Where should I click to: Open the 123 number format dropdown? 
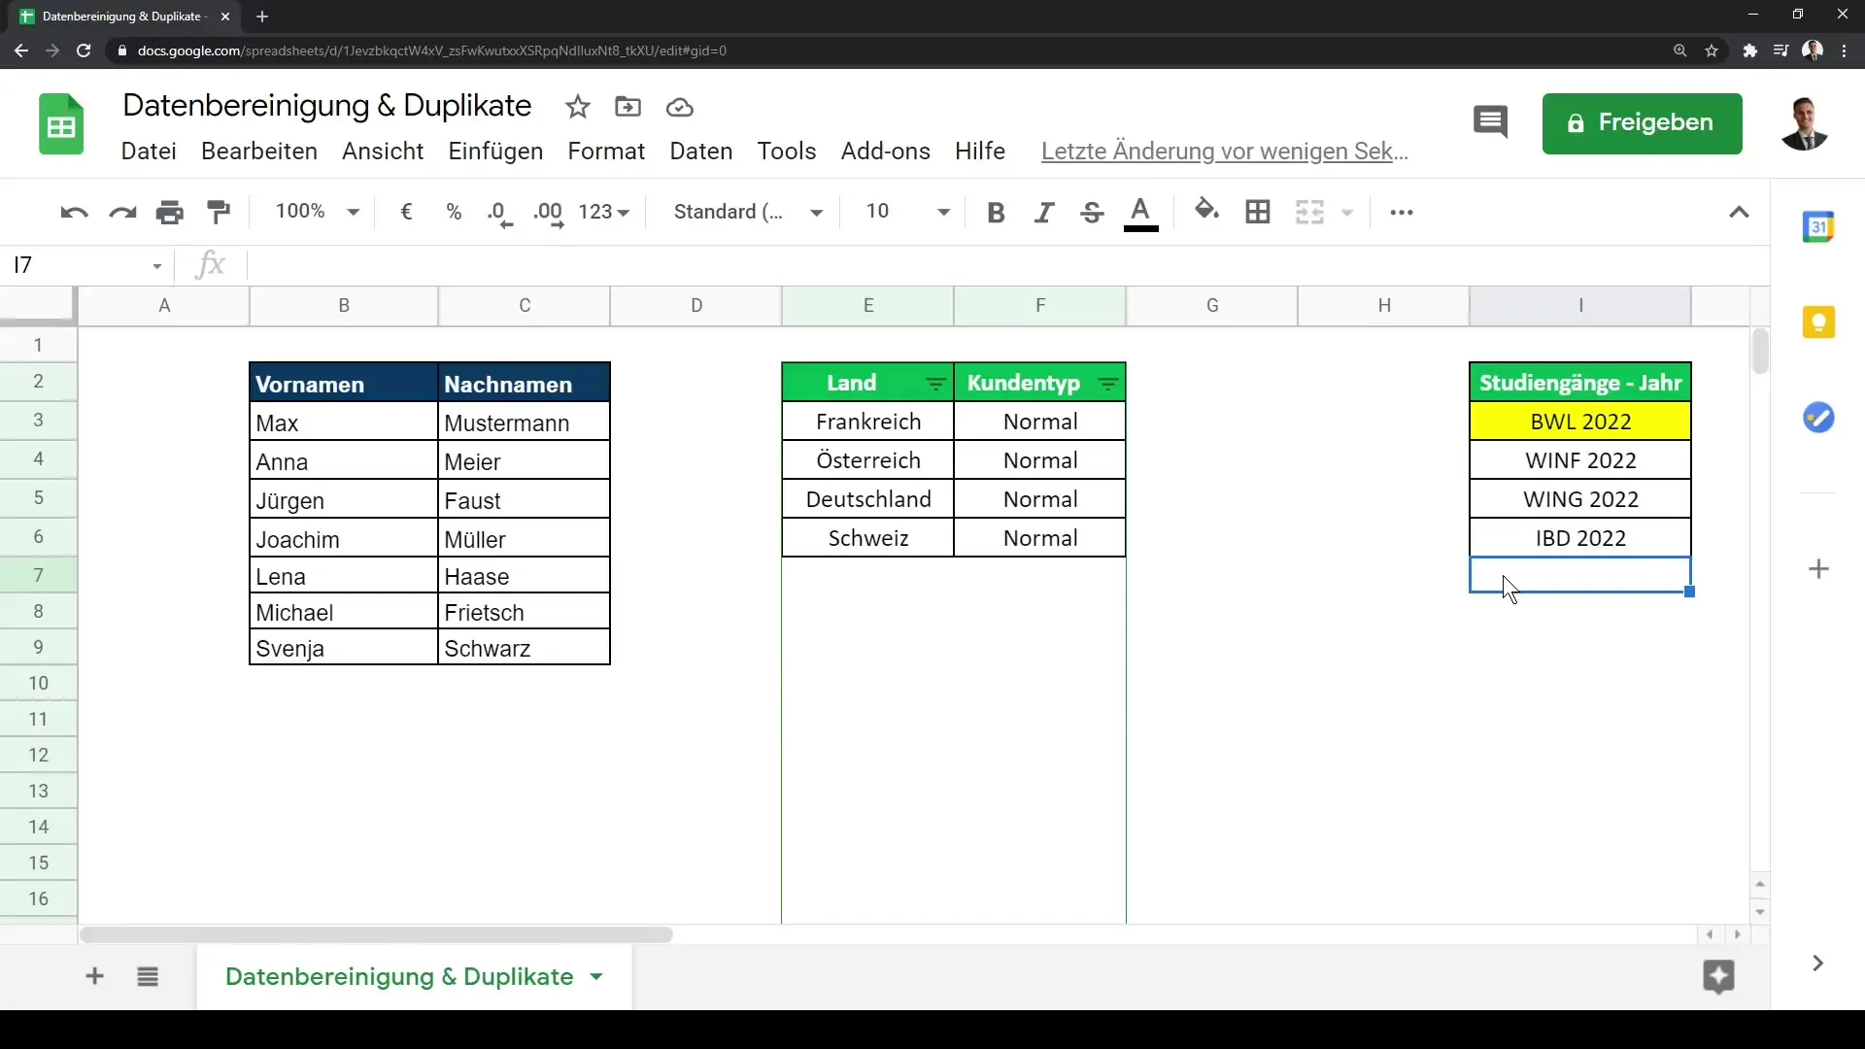click(x=604, y=212)
